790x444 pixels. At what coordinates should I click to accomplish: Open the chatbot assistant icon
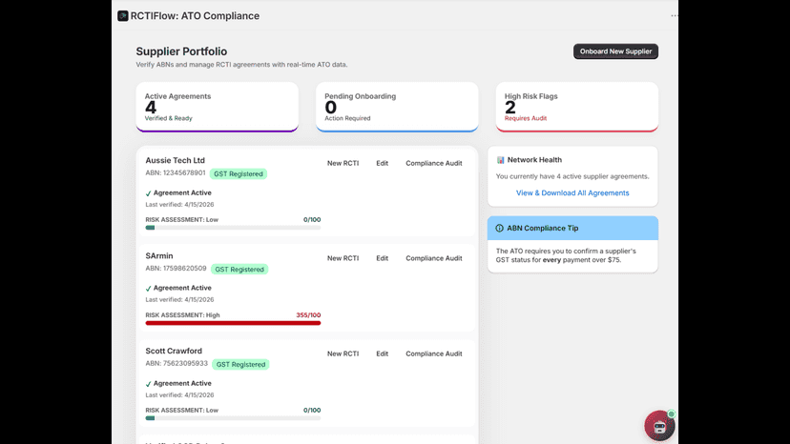coord(659,426)
